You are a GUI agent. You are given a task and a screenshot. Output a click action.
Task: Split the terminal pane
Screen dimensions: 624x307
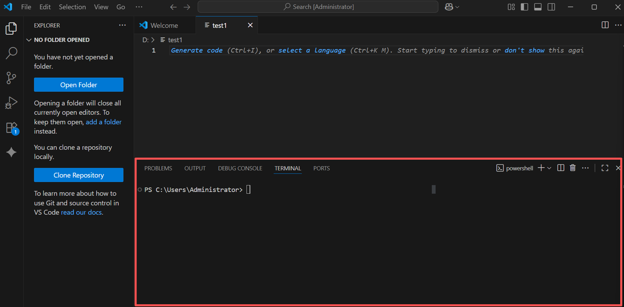pos(560,168)
